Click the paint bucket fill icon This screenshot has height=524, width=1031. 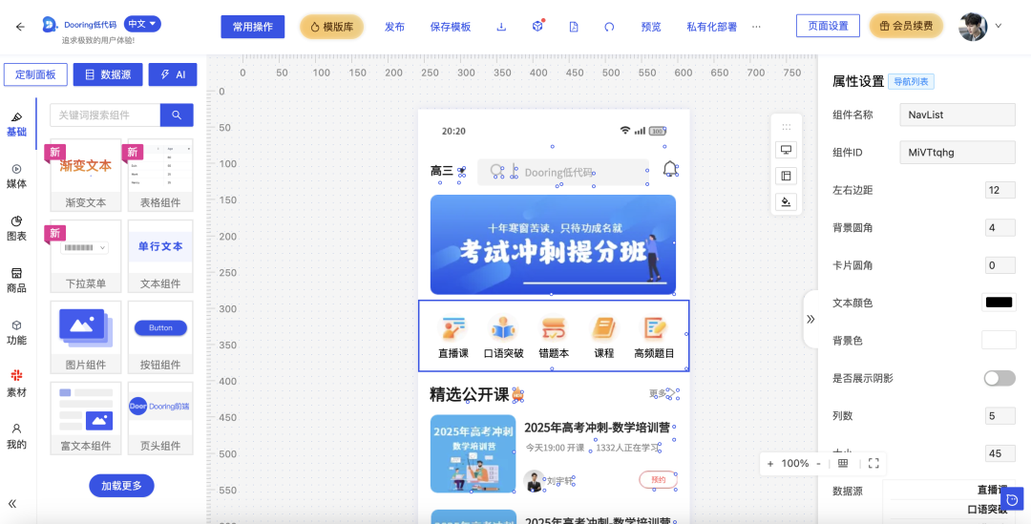(x=786, y=201)
